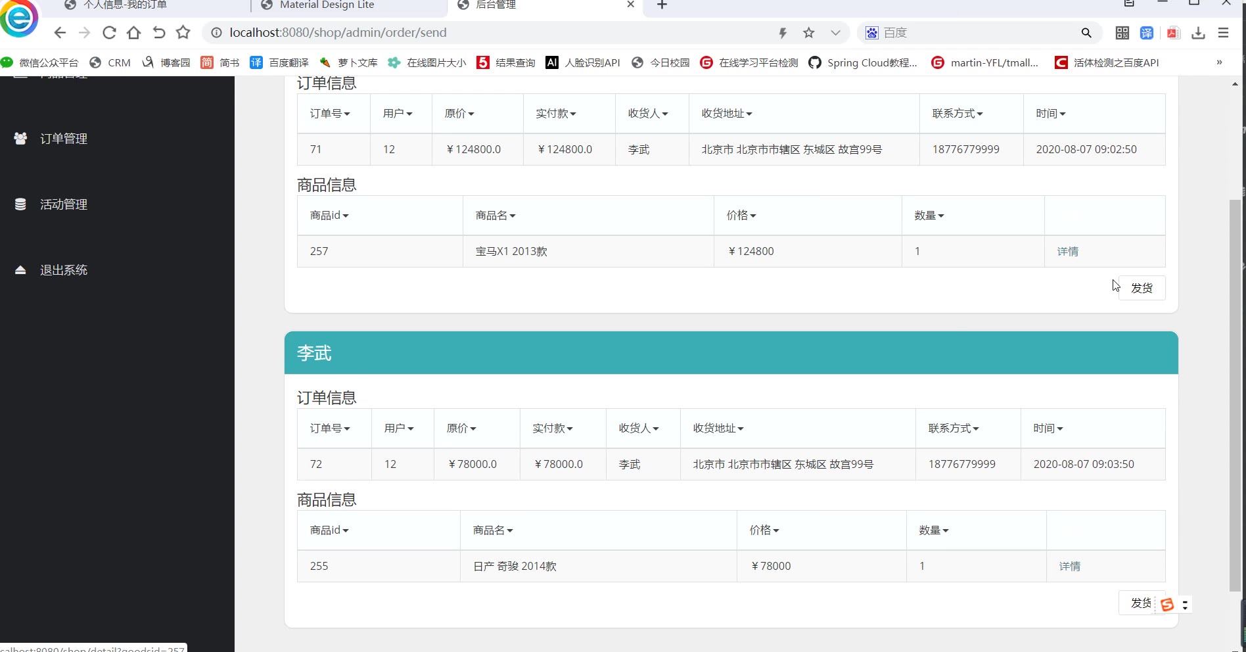Viewport: 1246px width, 652px height.
Task: Open 订单管理 in the sidebar
Action: [x=64, y=139]
